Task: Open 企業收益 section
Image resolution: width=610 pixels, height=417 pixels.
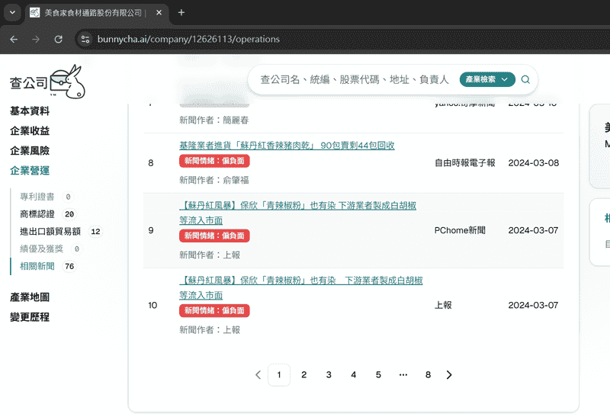Action: point(30,131)
